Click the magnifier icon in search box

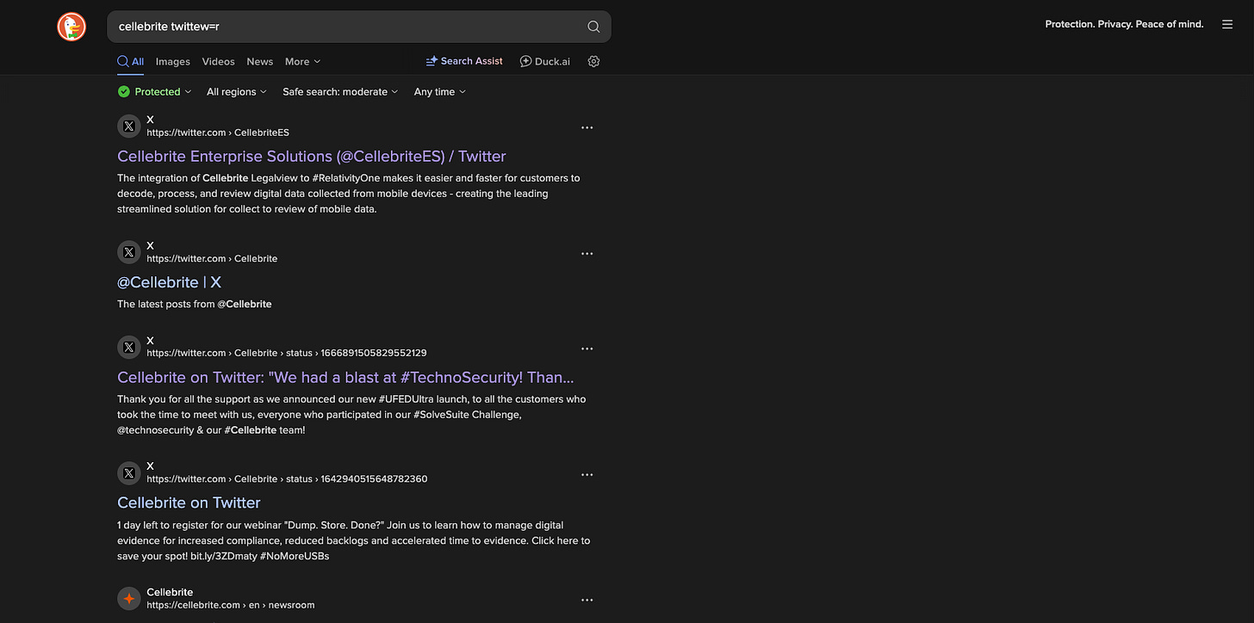pos(593,27)
